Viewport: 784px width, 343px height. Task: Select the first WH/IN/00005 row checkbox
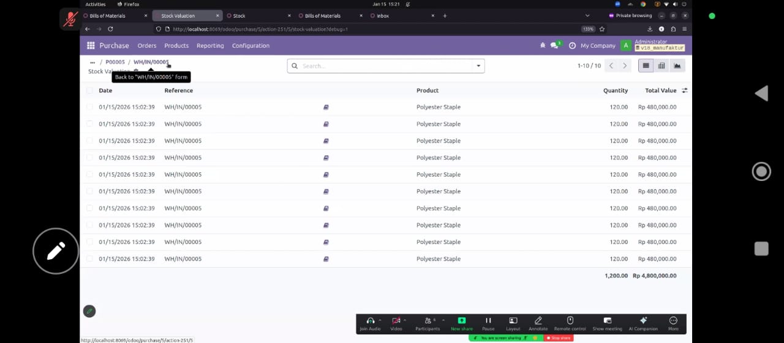(x=90, y=107)
